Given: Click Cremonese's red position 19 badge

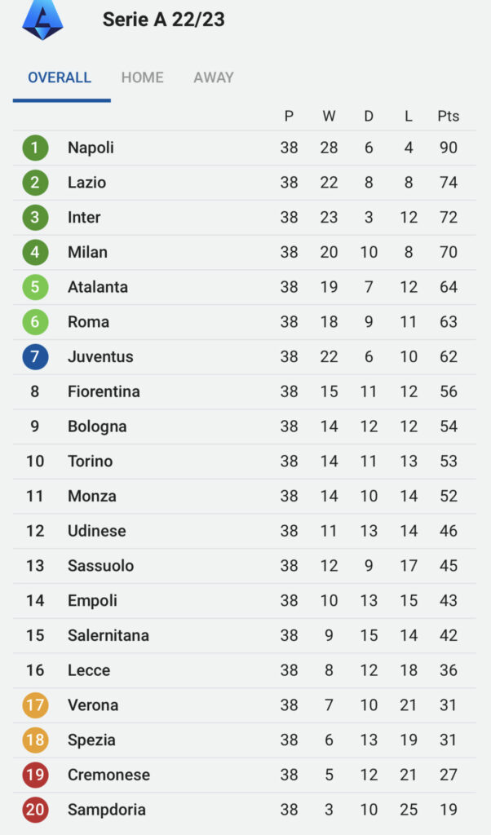Looking at the screenshot, I should click(35, 775).
